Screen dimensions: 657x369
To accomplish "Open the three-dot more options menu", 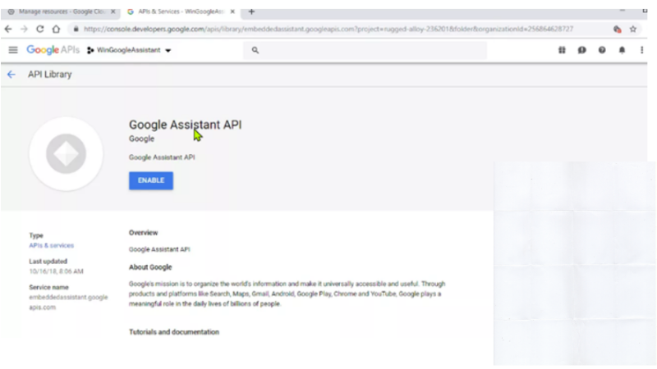I will click(x=641, y=50).
